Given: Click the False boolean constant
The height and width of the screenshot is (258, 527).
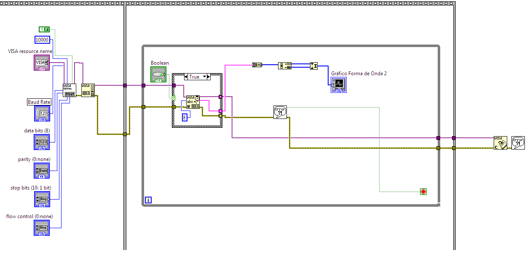Looking at the screenshot, I should click(x=44, y=29).
